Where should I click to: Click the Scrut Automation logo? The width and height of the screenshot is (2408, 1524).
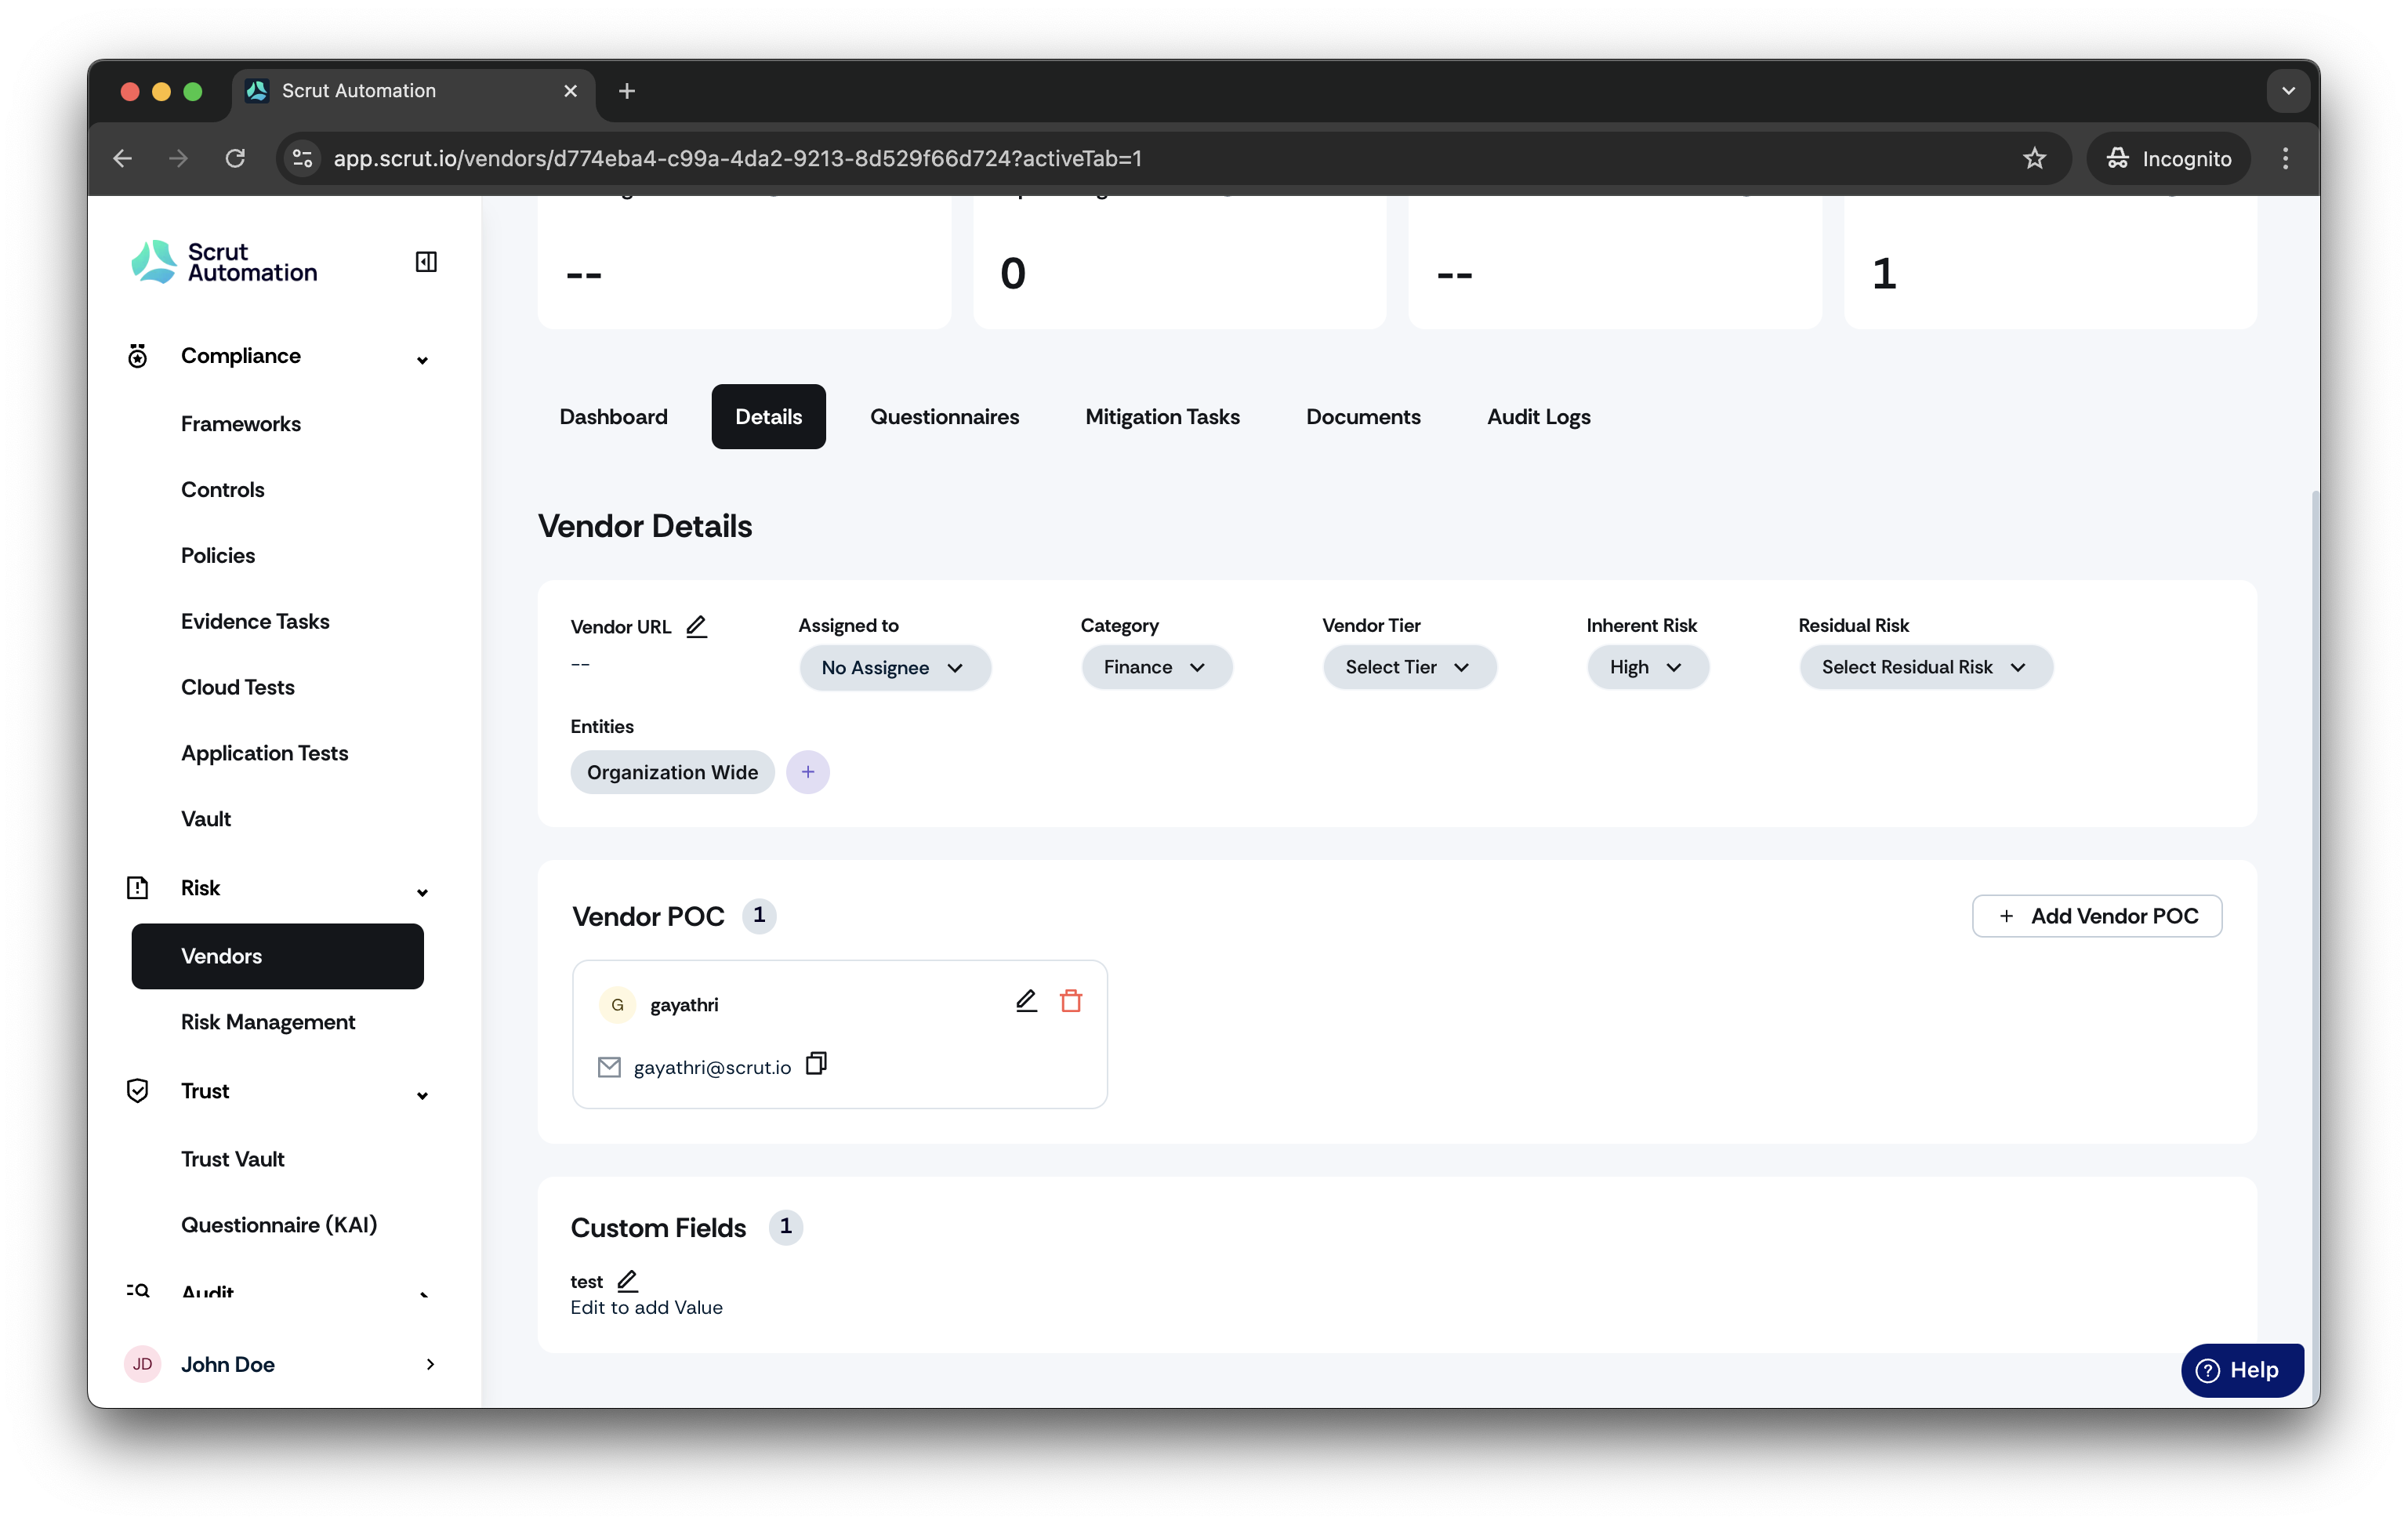224,262
